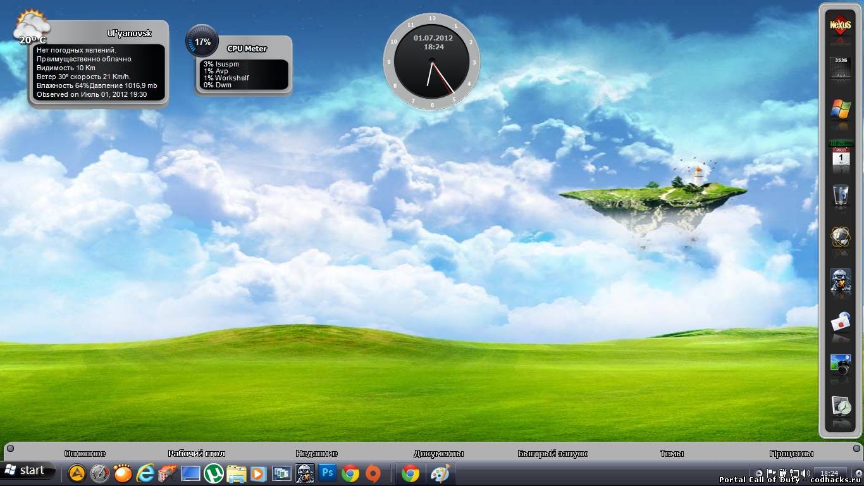Open the globe network icon in dock
This screenshot has width=864, height=486.
coord(841,237)
